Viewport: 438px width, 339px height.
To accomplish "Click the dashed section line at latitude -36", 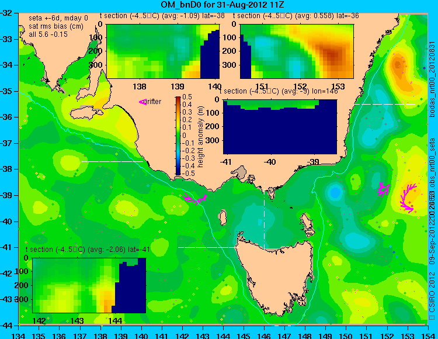I will pyautogui.click(x=385, y=104).
